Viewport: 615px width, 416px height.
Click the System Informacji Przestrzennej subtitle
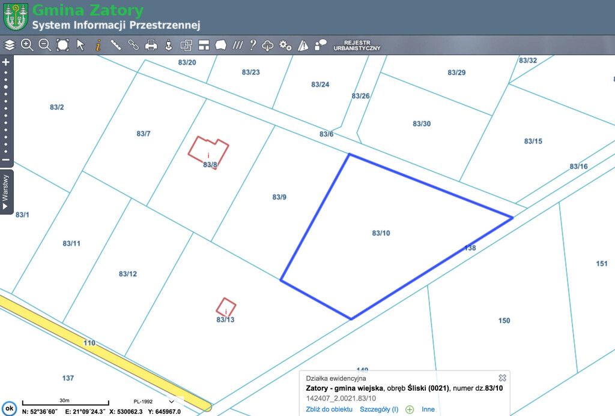point(116,25)
